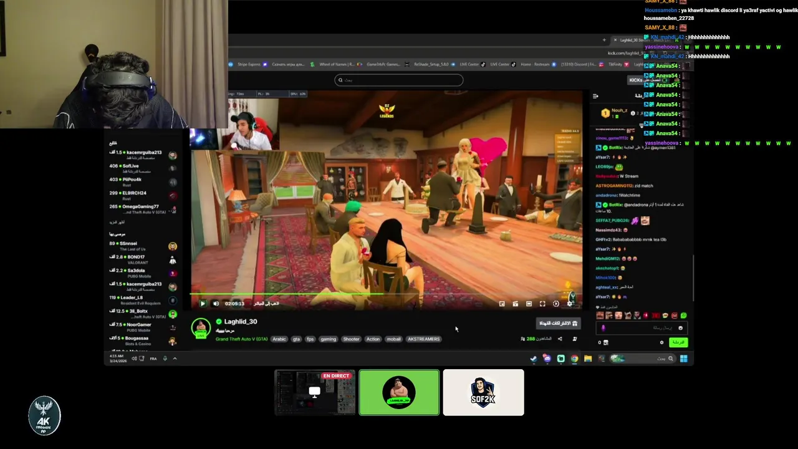Click the Laghlid_30 channel avatar
798x449 pixels.
201,328
